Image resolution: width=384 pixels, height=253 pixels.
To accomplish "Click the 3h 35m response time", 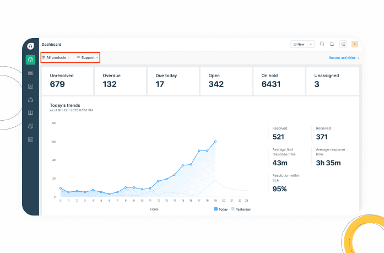I will tap(328, 163).
